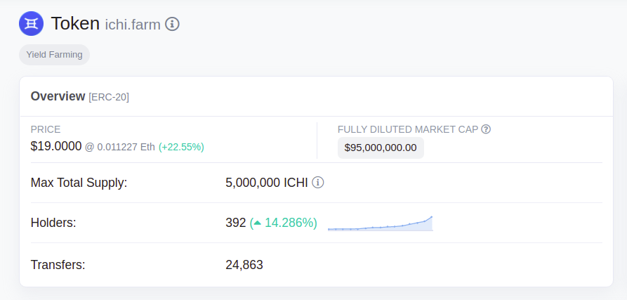This screenshot has height=300, width=627.
Task: Click the Token page title
Action: 75,23
